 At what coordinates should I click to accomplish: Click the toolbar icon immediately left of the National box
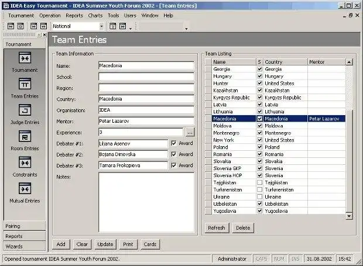(43, 26)
